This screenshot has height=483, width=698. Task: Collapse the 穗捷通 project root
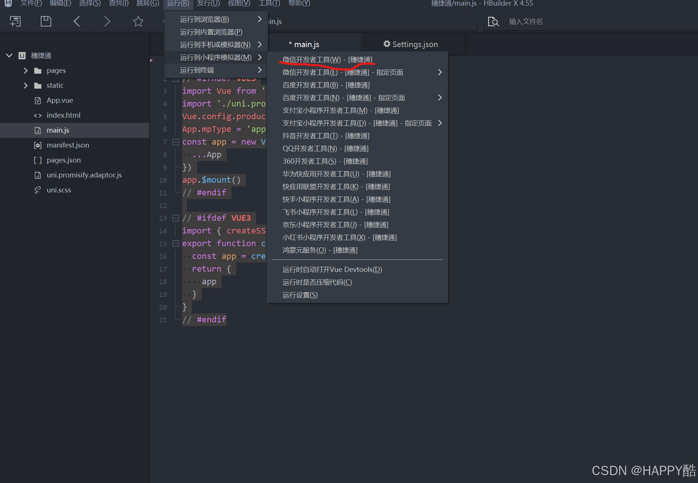[9, 56]
